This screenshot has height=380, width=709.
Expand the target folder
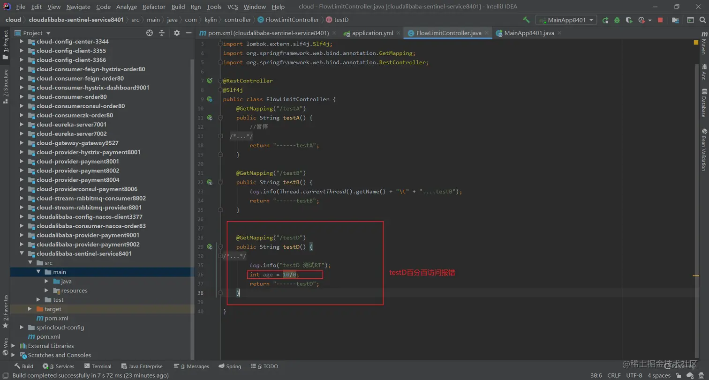click(x=30, y=309)
